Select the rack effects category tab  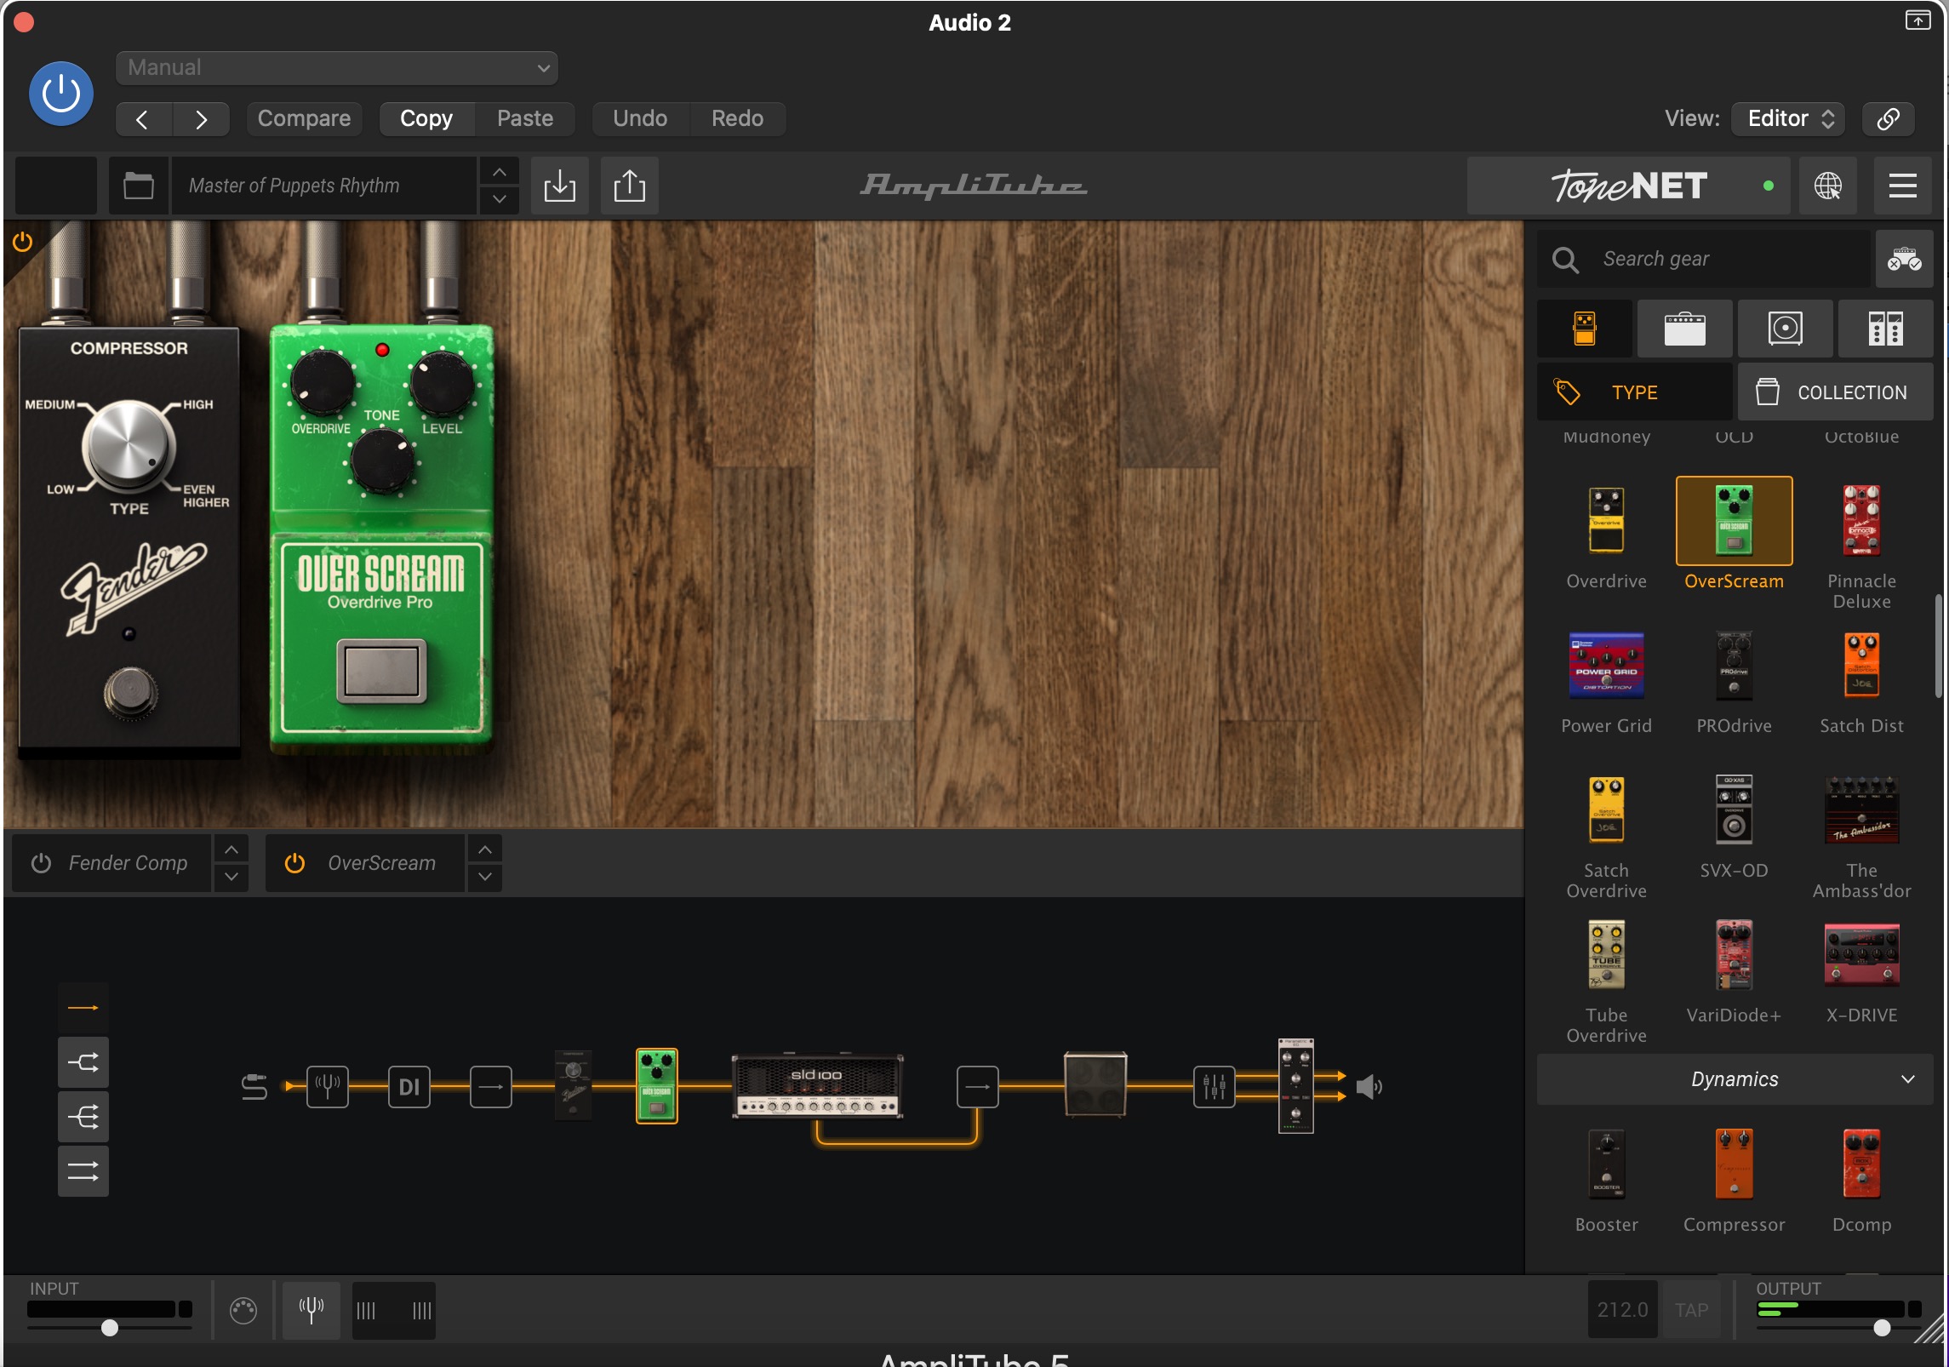point(1885,329)
